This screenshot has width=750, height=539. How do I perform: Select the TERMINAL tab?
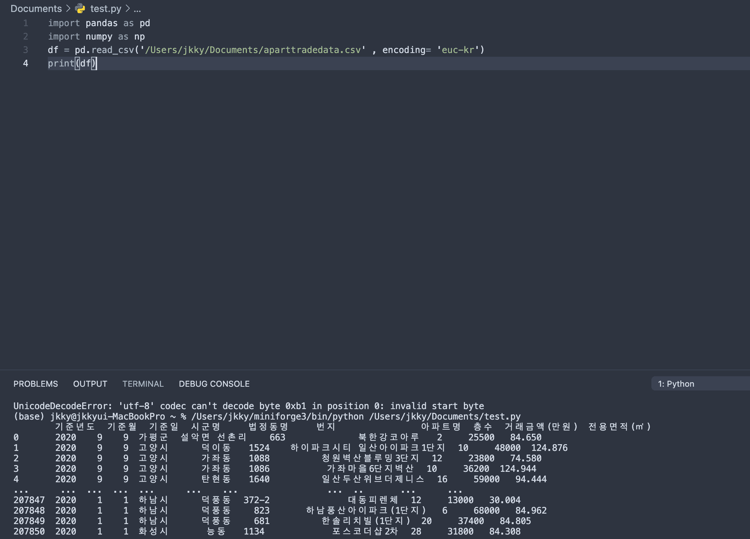tap(143, 384)
